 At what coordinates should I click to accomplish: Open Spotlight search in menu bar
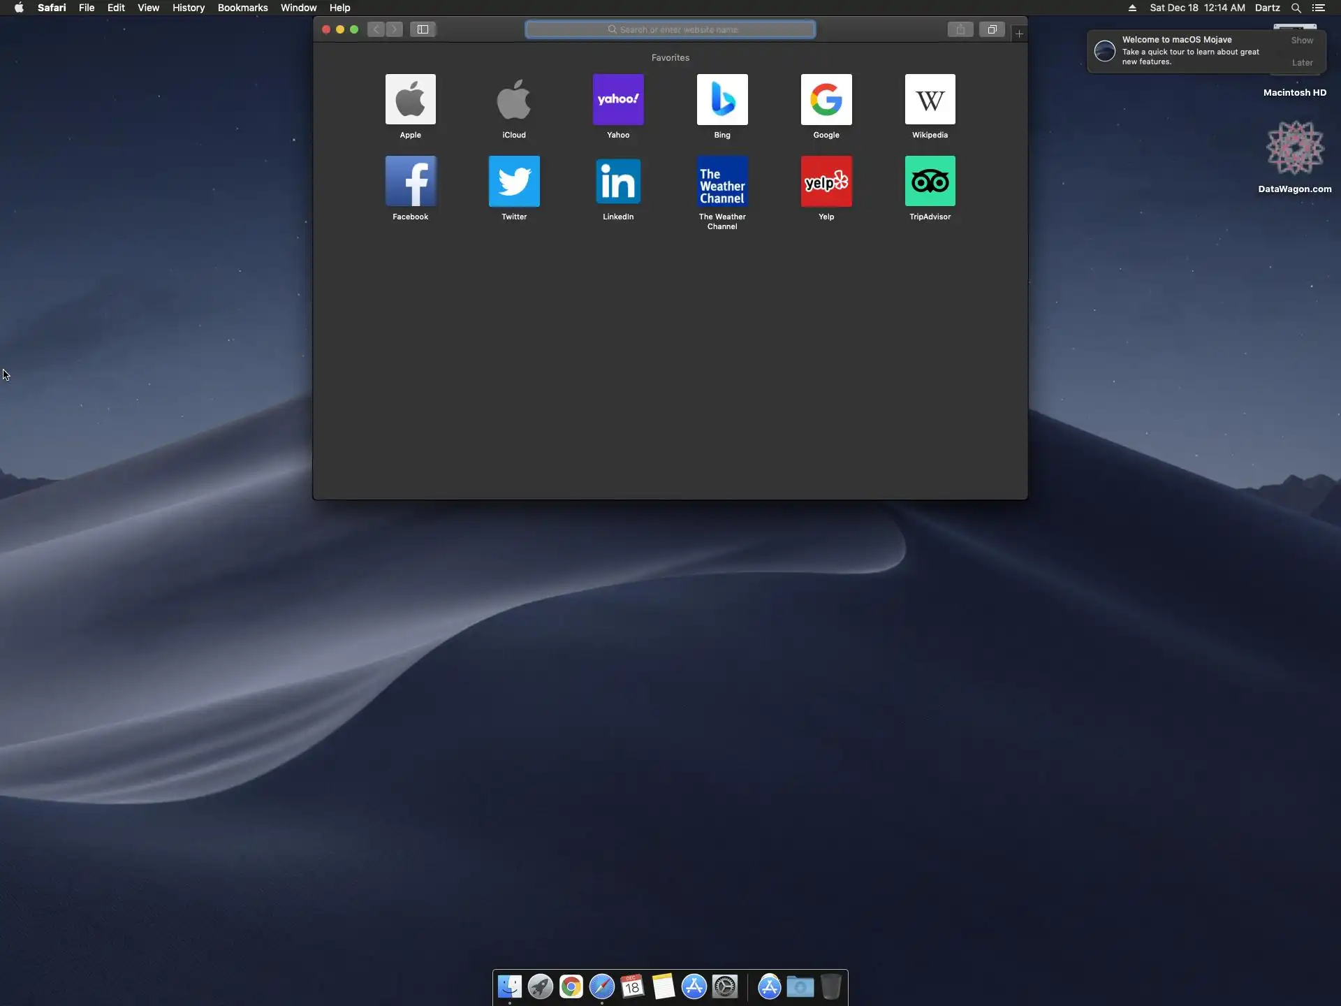(1296, 8)
